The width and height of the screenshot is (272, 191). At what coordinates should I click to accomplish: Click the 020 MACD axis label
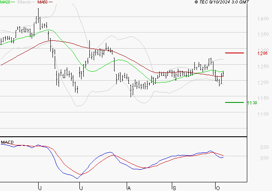(265, 147)
